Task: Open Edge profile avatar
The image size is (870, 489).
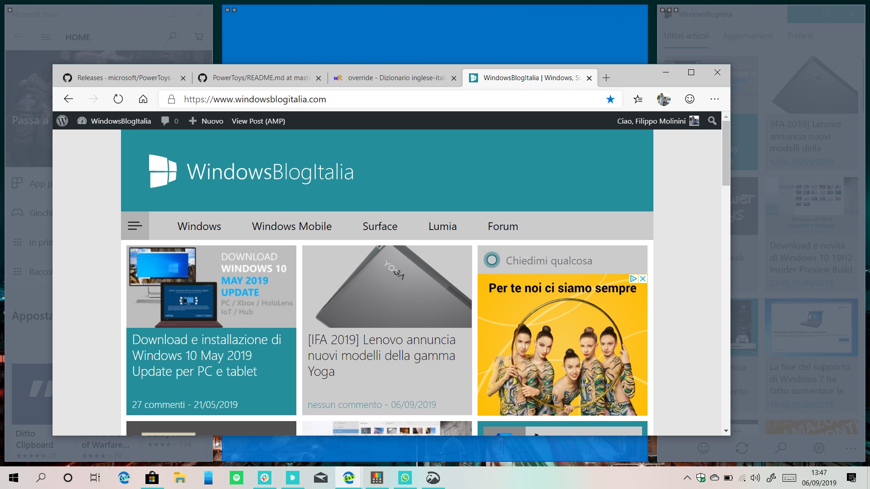Action: [664, 99]
